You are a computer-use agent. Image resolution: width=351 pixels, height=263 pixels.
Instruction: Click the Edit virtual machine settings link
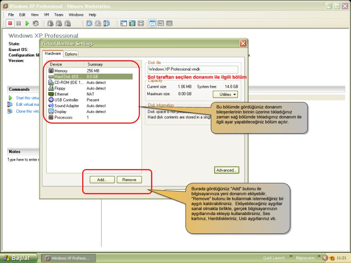(27, 104)
